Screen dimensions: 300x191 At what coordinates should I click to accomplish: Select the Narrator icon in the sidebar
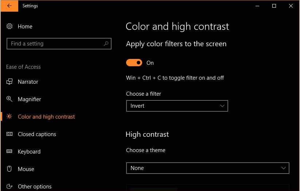click(x=9, y=82)
